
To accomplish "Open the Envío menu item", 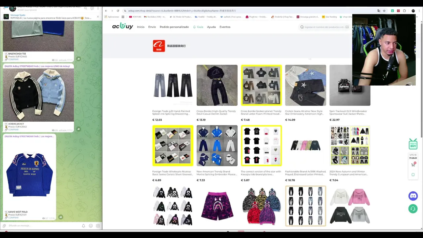I will point(152,27).
